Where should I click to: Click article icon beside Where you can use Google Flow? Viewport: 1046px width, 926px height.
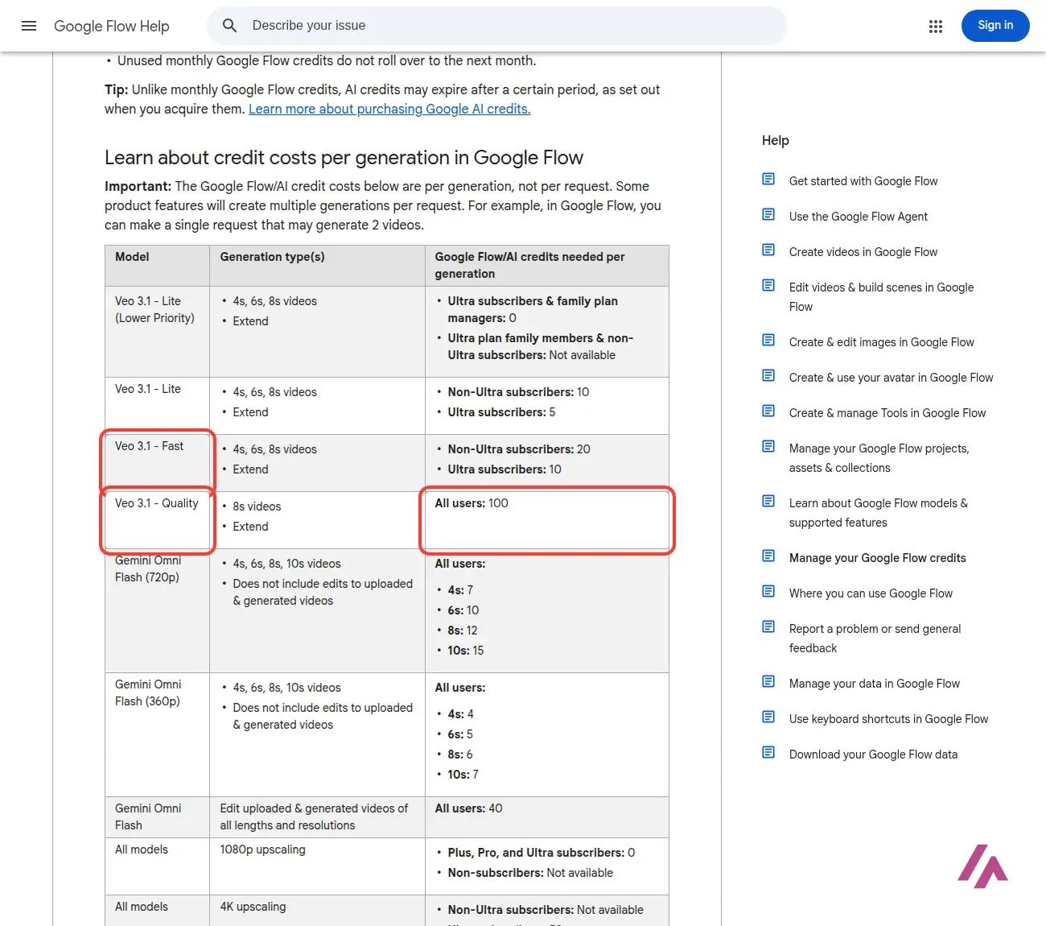[768, 591]
